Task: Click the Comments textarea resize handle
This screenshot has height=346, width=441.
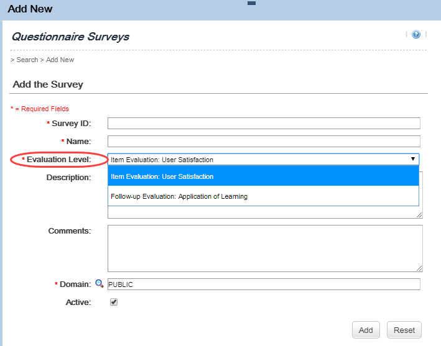Action: point(419,268)
